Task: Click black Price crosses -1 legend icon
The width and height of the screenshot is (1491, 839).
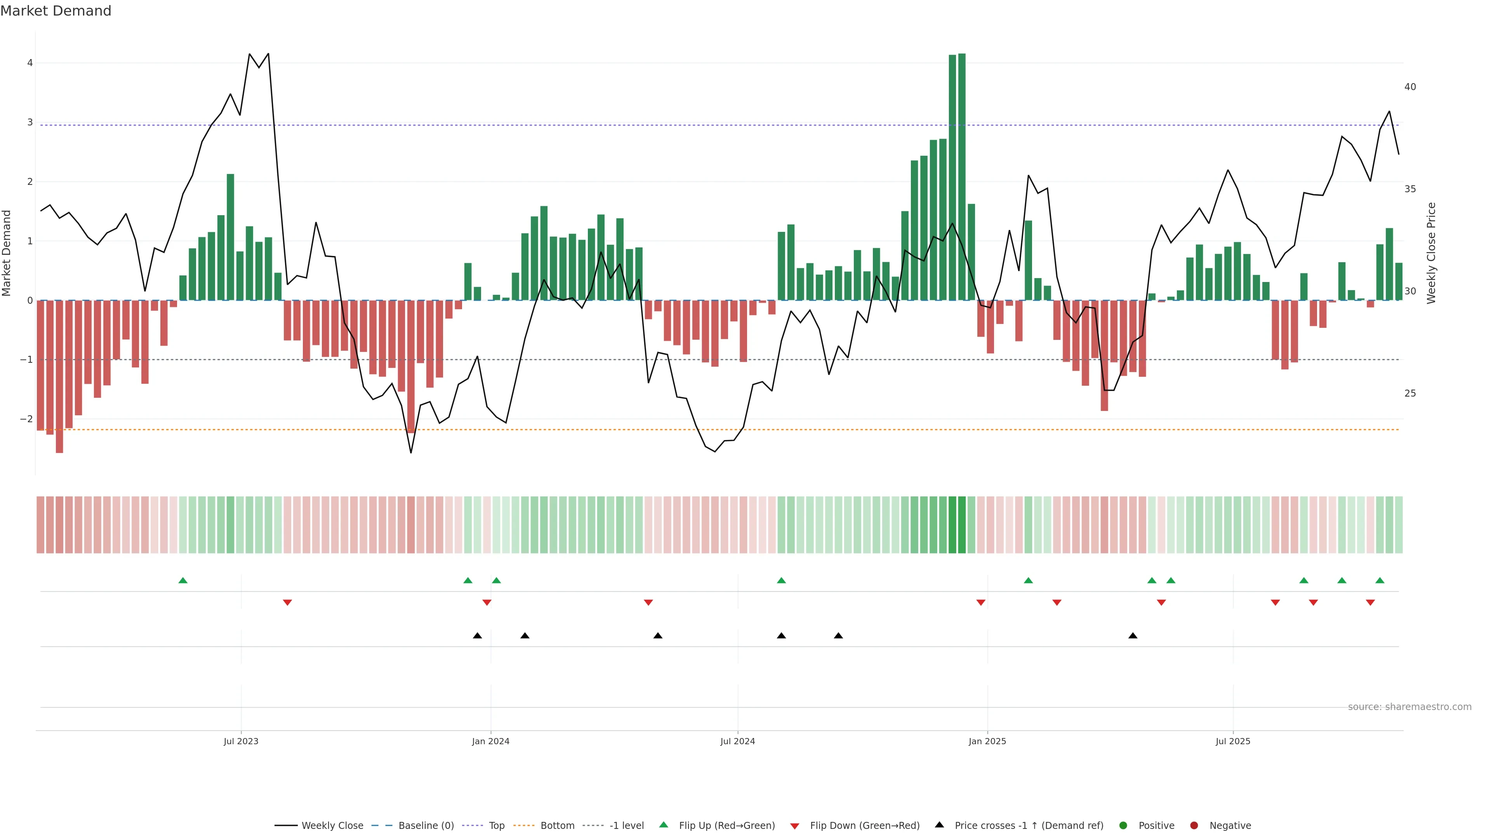Action: (x=939, y=825)
